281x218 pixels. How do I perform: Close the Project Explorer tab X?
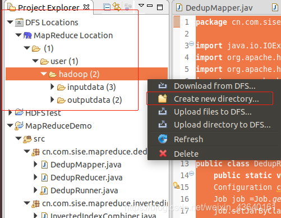[86, 7]
